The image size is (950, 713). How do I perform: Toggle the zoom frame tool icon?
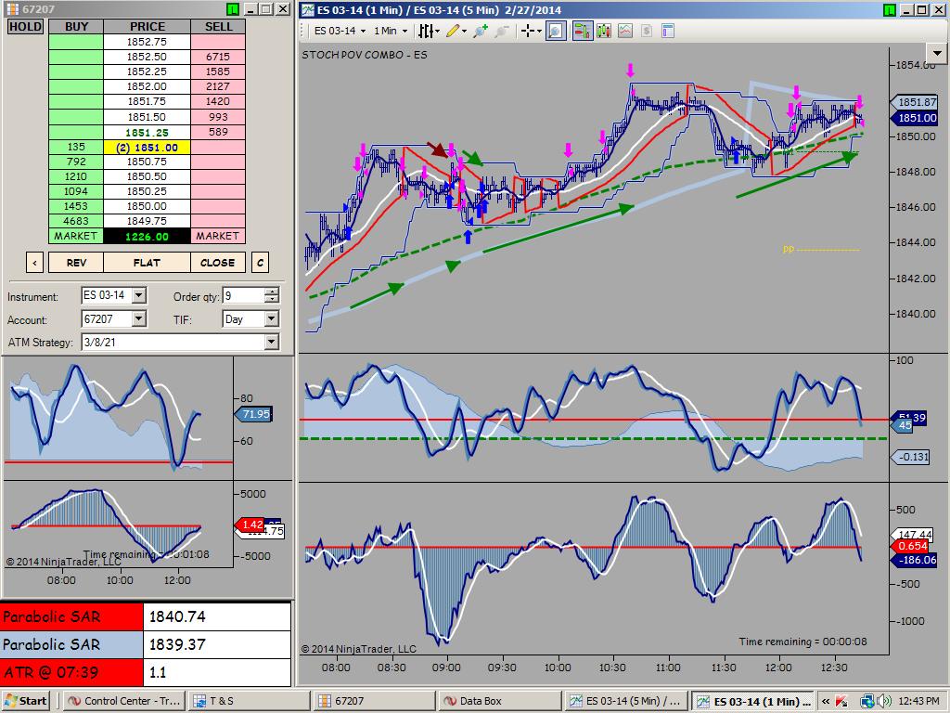coord(556,31)
